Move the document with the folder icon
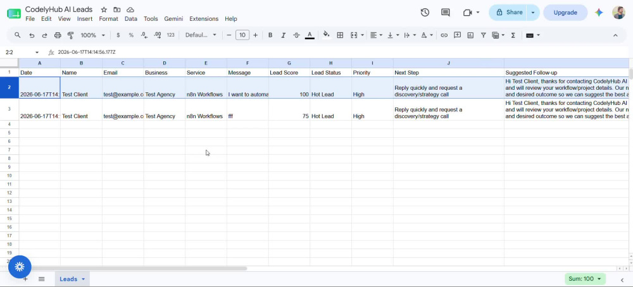 (x=116, y=9)
